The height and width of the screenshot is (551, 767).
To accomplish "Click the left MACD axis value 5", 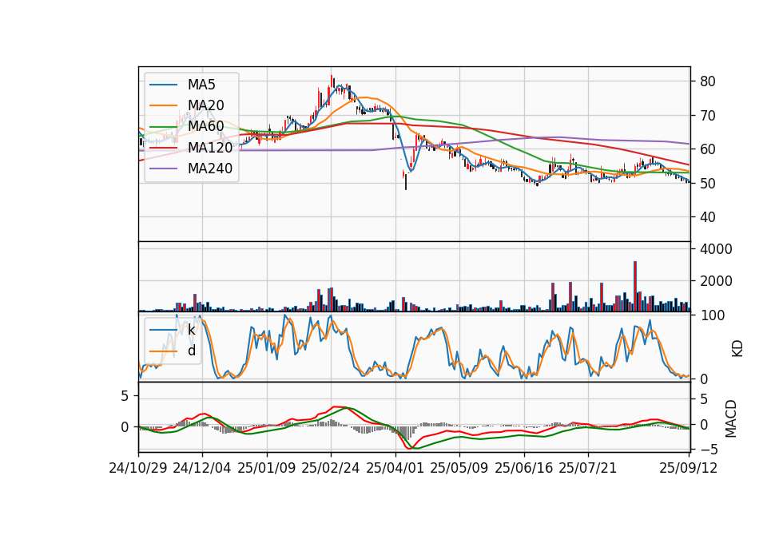I will [125, 395].
